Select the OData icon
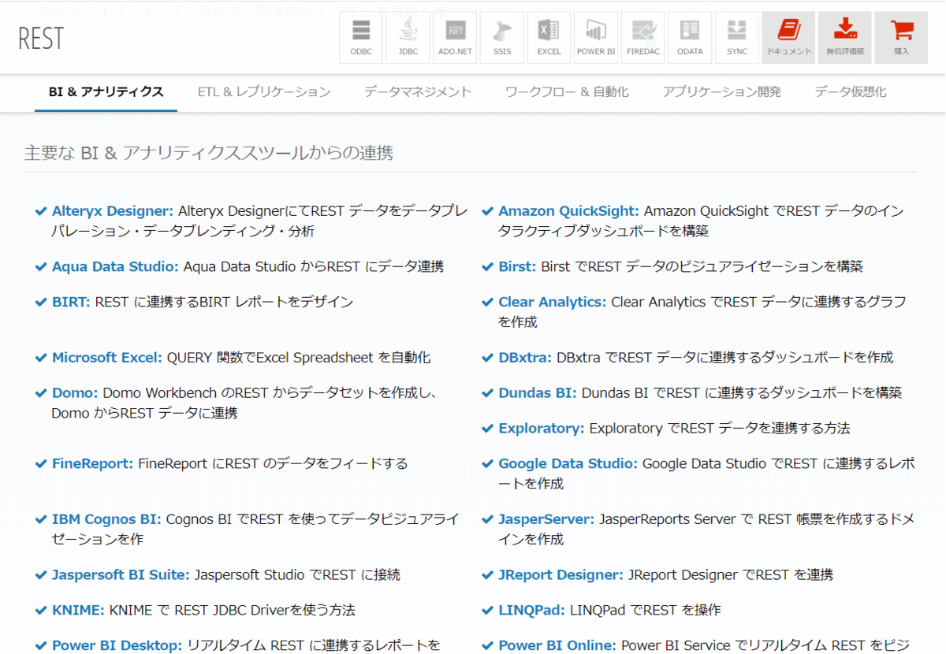Screen dimensions: 946x654 click(690, 38)
